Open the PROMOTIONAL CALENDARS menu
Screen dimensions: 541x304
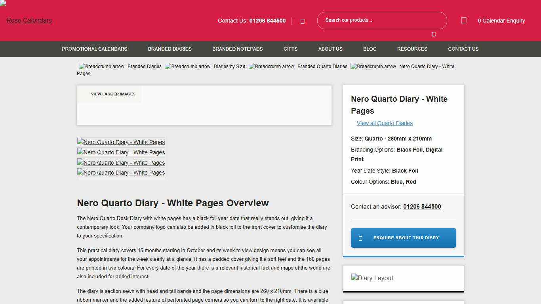coord(94,49)
